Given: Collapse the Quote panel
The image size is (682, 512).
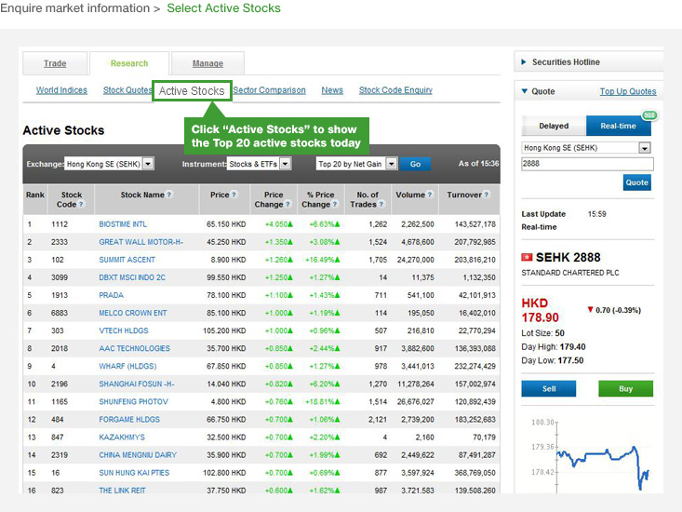Looking at the screenshot, I should [x=524, y=91].
